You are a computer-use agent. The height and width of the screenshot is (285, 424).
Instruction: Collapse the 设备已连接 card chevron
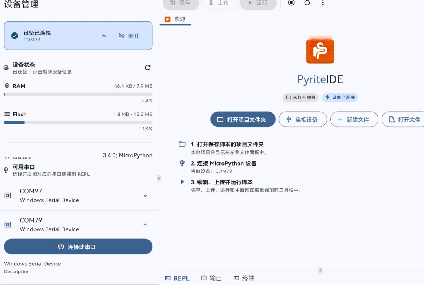click(104, 36)
